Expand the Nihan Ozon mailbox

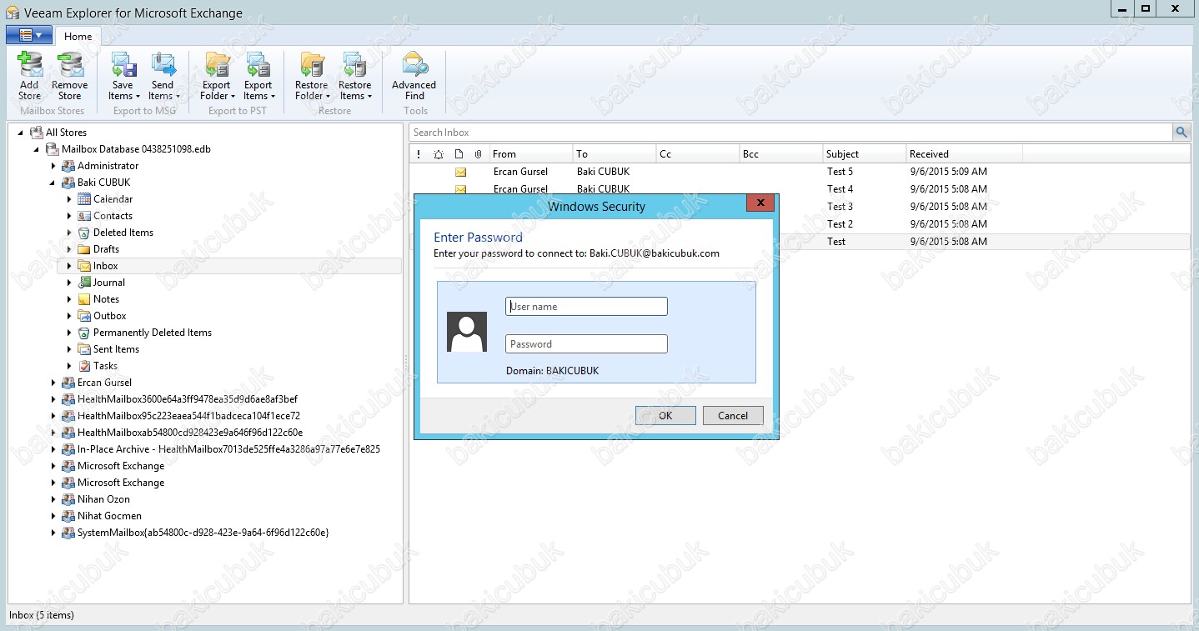(x=53, y=499)
